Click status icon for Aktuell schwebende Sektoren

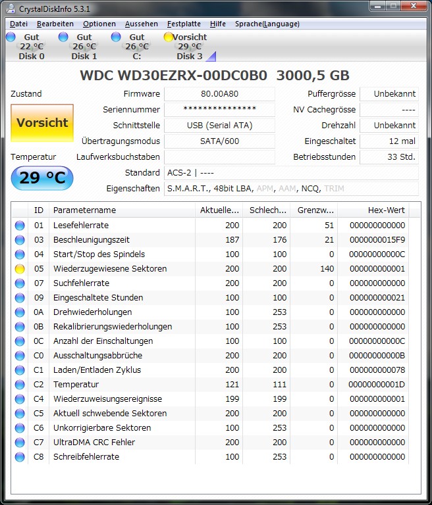pos(20,414)
